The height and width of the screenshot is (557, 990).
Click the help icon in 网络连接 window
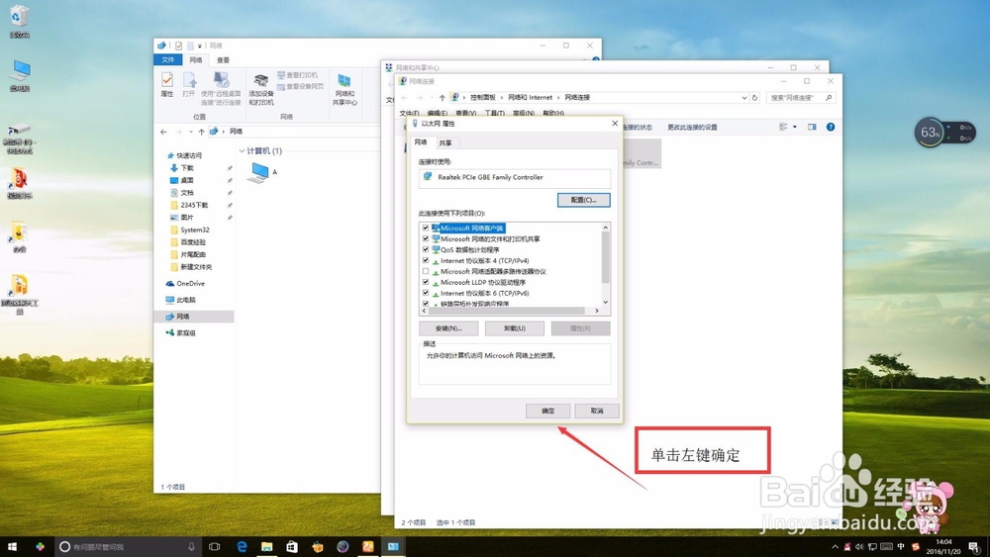[831, 127]
